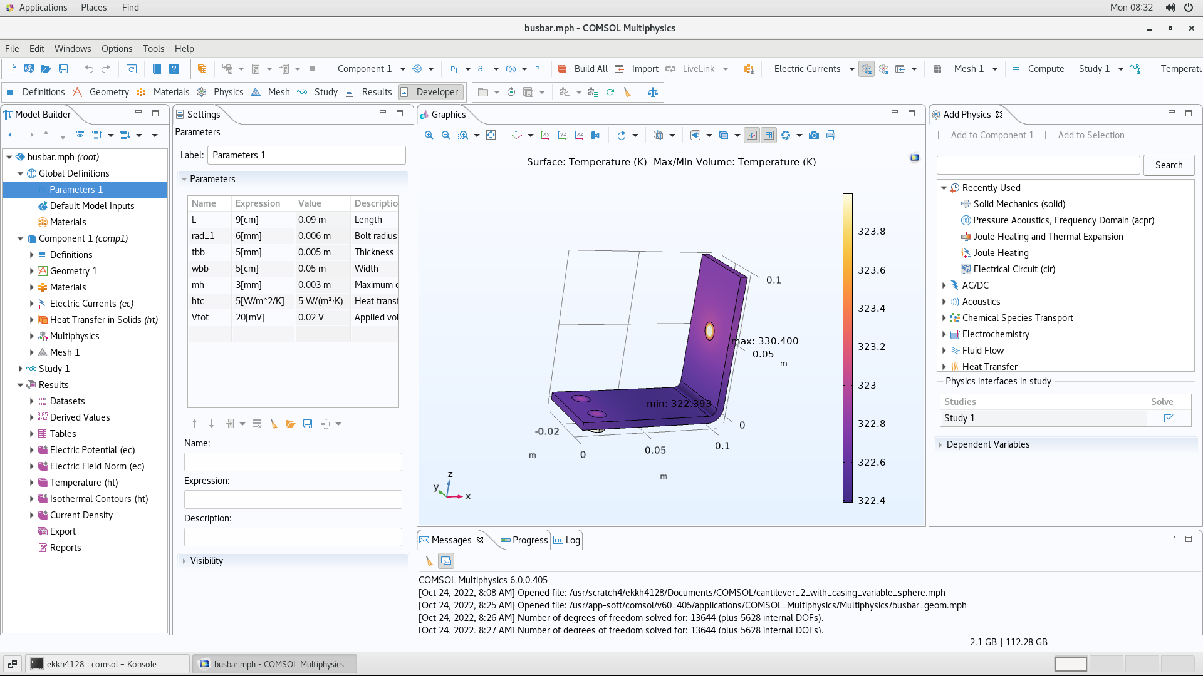
Task: Click the temperature color legend bar
Action: (x=847, y=348)
